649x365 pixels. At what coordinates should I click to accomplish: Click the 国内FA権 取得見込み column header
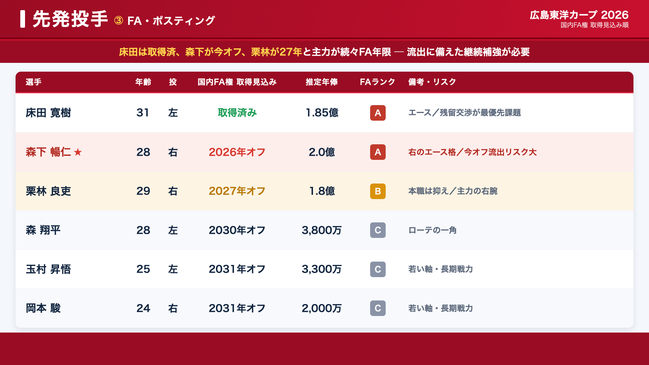tap(237, 82)
